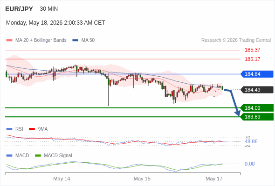Click the 9MA red legend swatch
The height and width of the screenshot is (186, 275).
[32, 129]
